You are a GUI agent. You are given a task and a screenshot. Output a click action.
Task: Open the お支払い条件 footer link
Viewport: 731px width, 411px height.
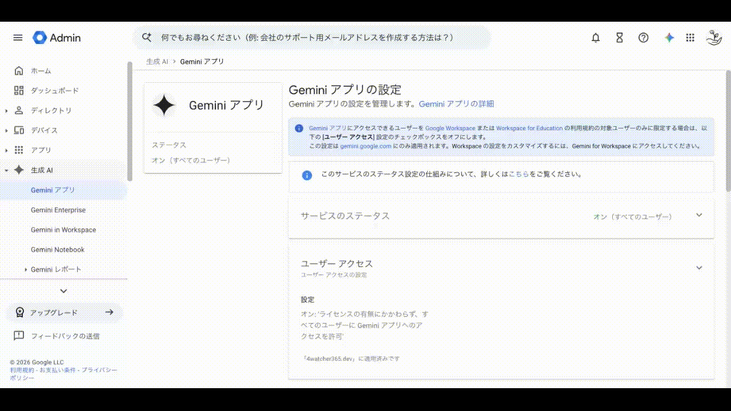click(x=57, y=370)
